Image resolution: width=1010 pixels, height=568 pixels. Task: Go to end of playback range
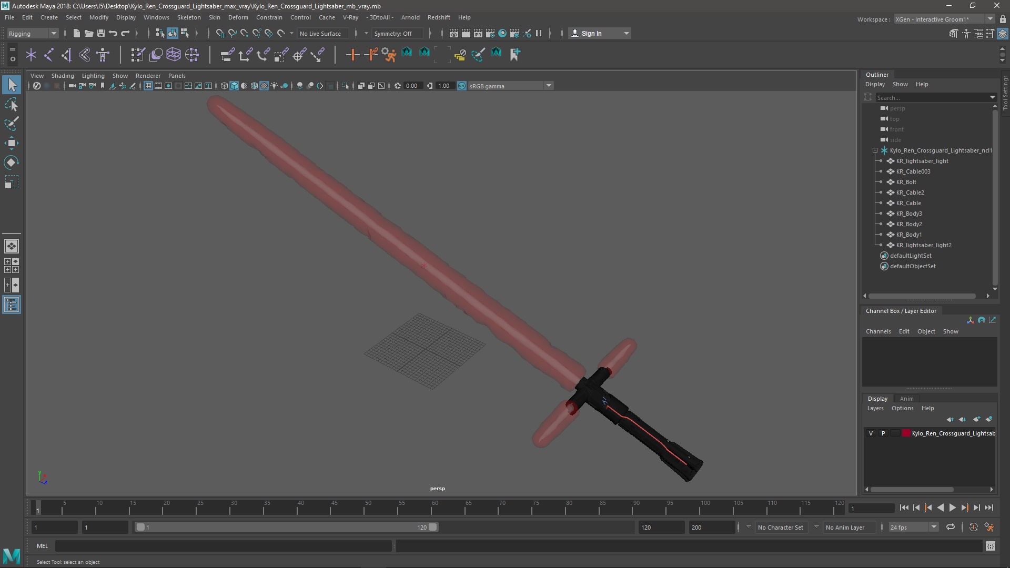point(989,508)
